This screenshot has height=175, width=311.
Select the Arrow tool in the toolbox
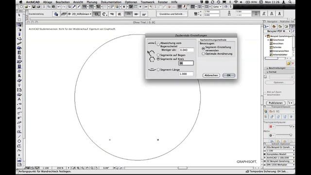tap(19, 15)
